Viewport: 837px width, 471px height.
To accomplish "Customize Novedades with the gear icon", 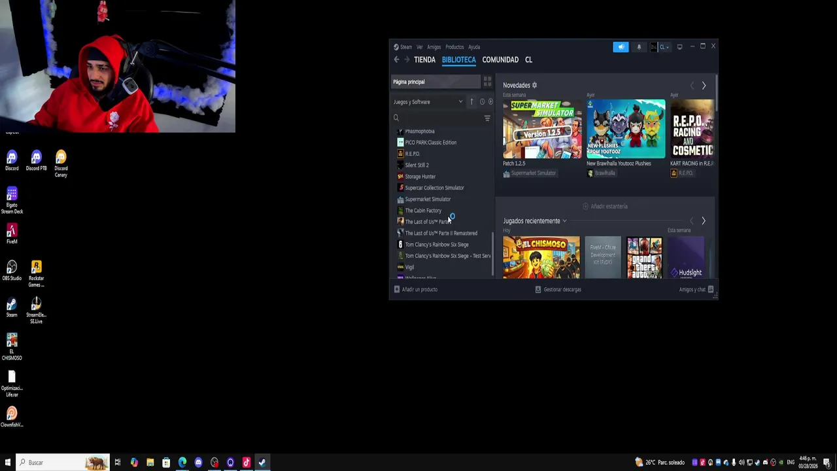I will click(x=534, y=85).
